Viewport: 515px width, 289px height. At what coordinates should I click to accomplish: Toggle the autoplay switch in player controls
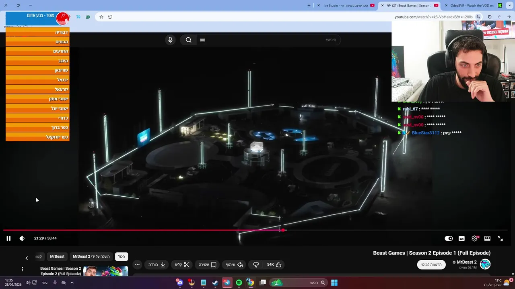click(x=449, y=238)
